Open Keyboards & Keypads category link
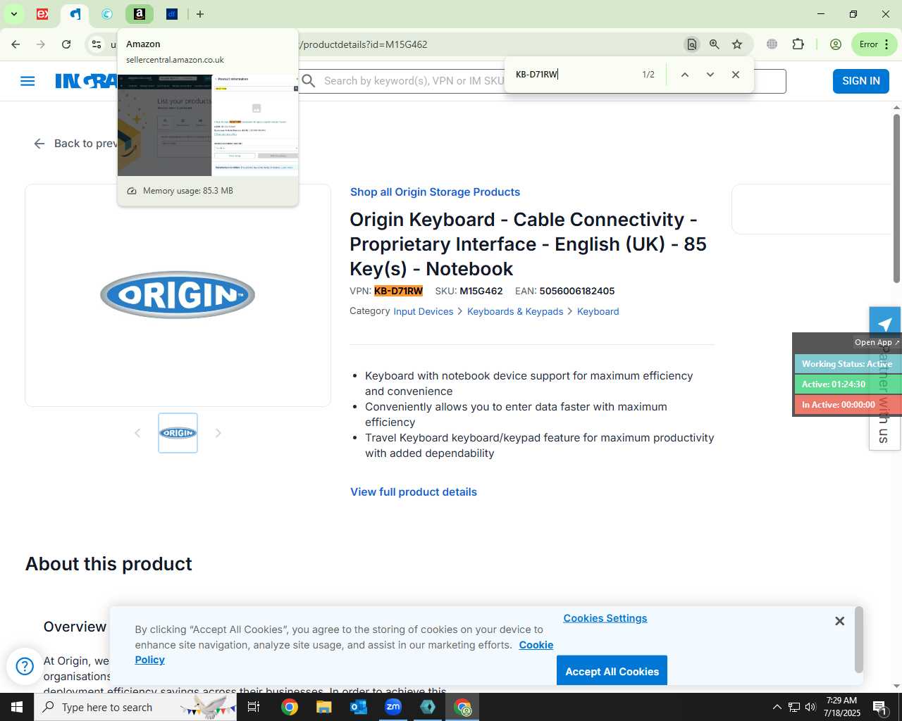Viewport: 902px width, 721px height. click(x=515, y=311)
